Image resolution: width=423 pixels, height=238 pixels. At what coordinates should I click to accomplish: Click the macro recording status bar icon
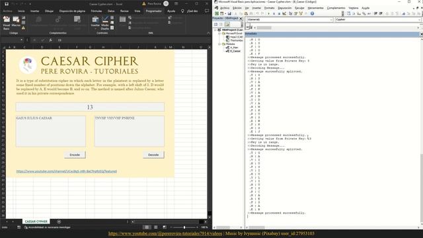coord(19,227)
